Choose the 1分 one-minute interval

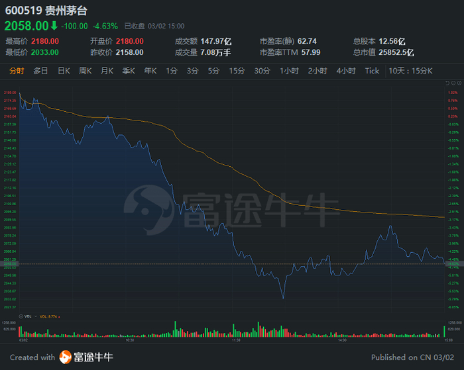172,71
